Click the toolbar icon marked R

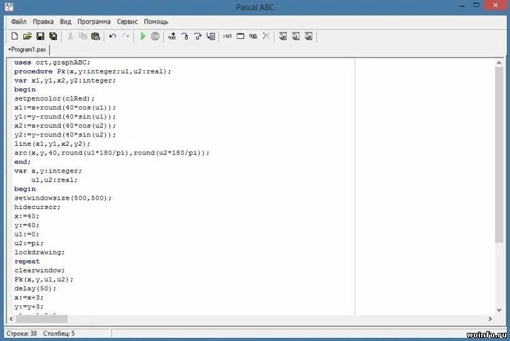click(x=309, y=36)
